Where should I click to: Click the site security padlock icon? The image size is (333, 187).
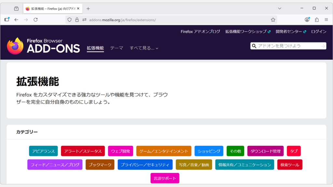coord(77,20)
